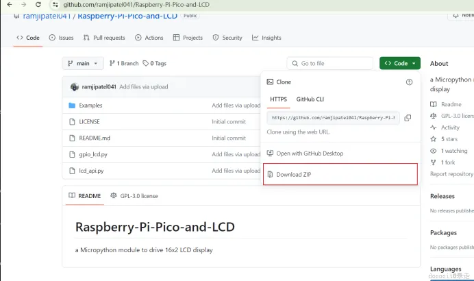View the 1 Branch link

[x=124, y=63]
